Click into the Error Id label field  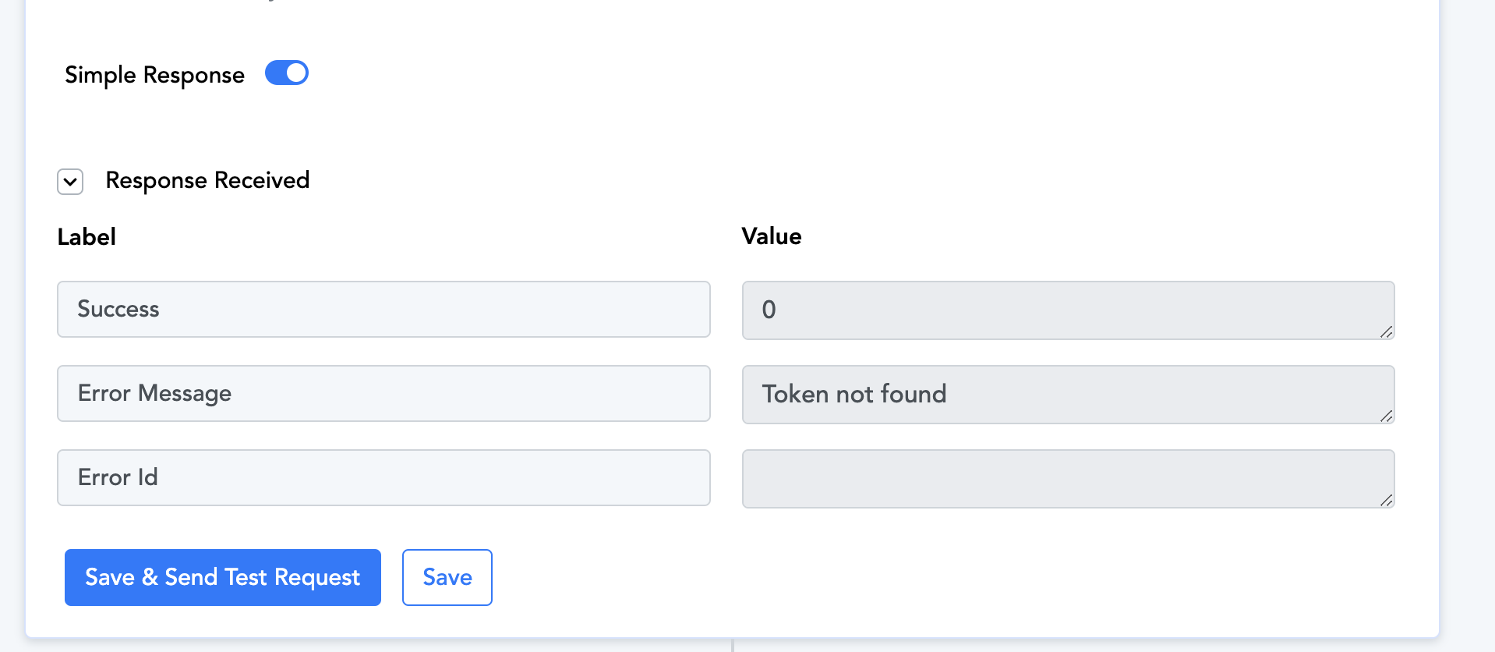(x=383, y=478)
